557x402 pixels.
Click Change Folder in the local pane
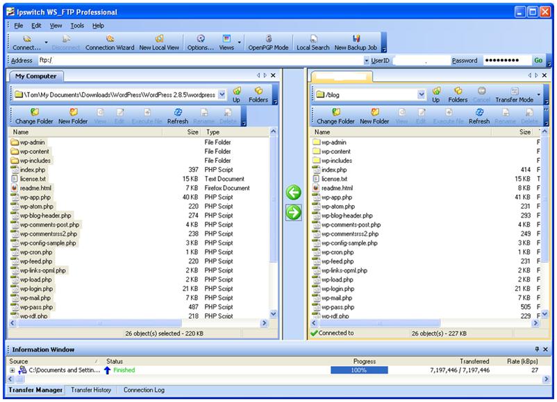[x=34, y=116]
